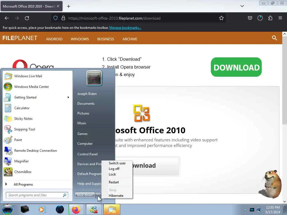Click the hamster mascot

click(271, 184)
